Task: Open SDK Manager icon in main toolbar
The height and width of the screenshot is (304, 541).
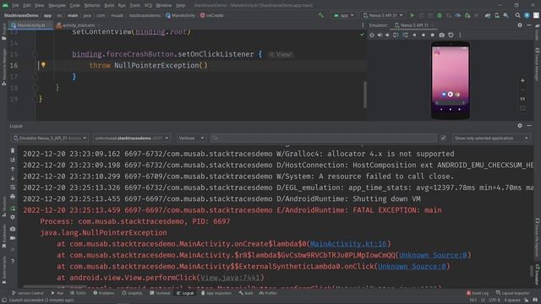Action: 505,15
